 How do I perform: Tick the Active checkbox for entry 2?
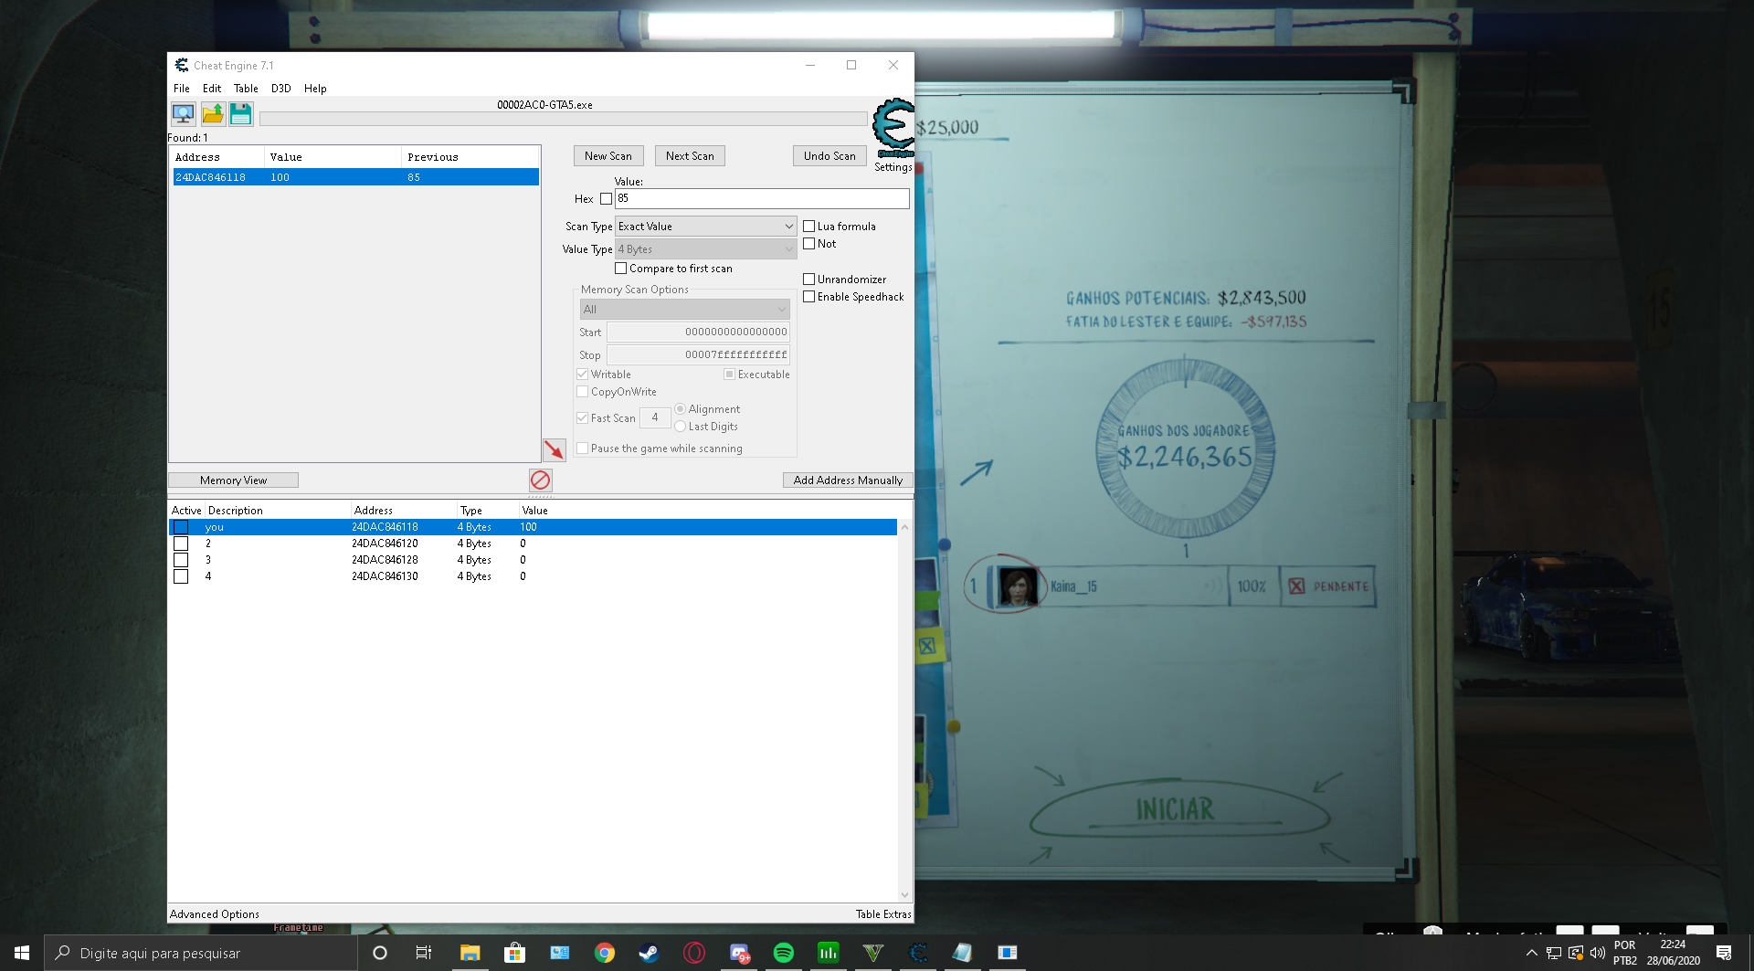(x=181, y=544)
